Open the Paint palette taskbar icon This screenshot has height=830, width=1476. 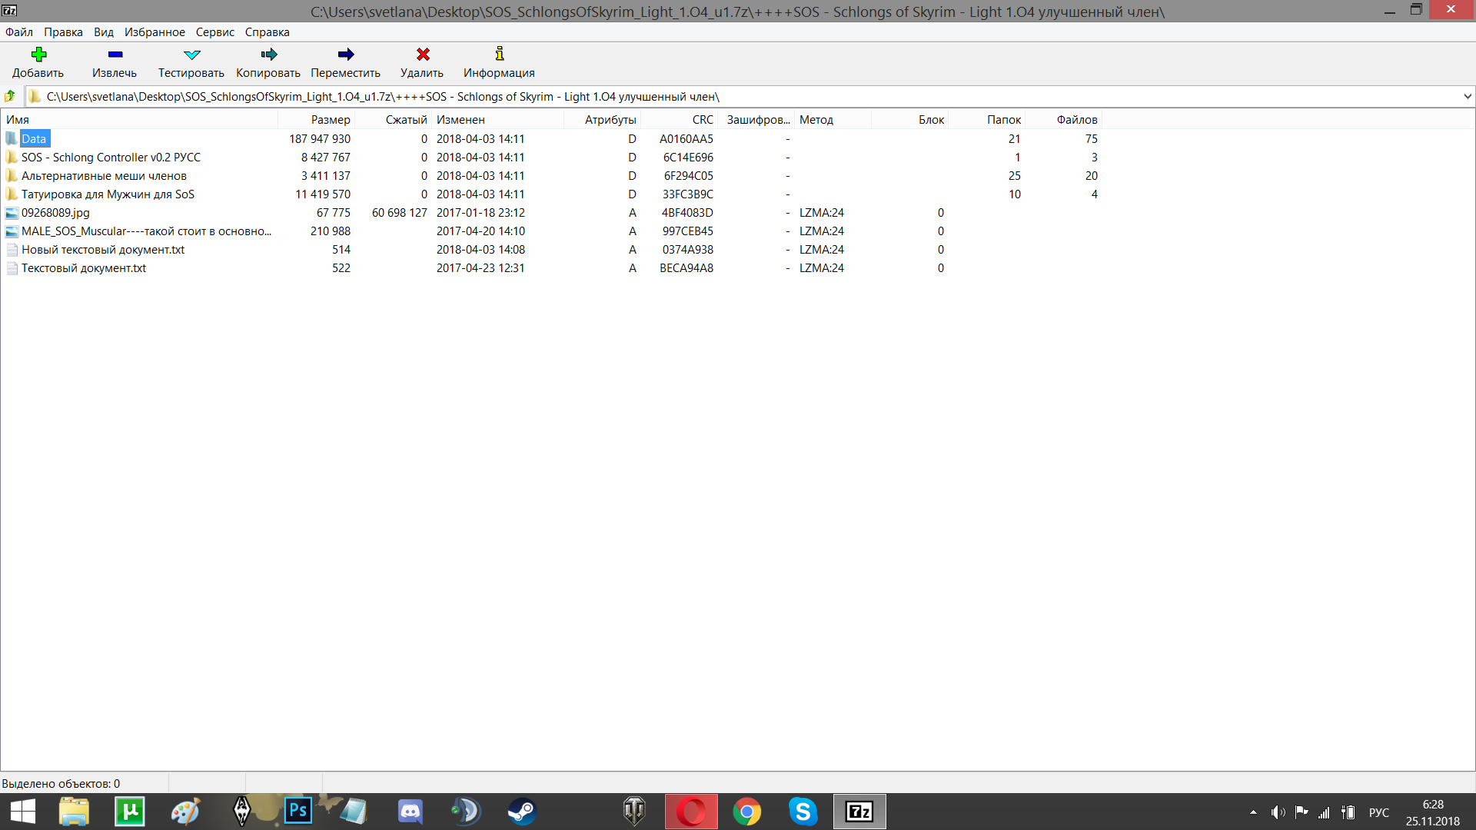pyautogui.click(x=186, y=812)
